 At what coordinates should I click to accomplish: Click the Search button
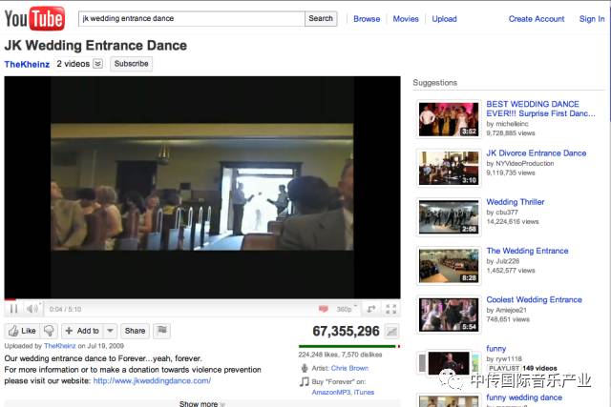pos(321,18)
